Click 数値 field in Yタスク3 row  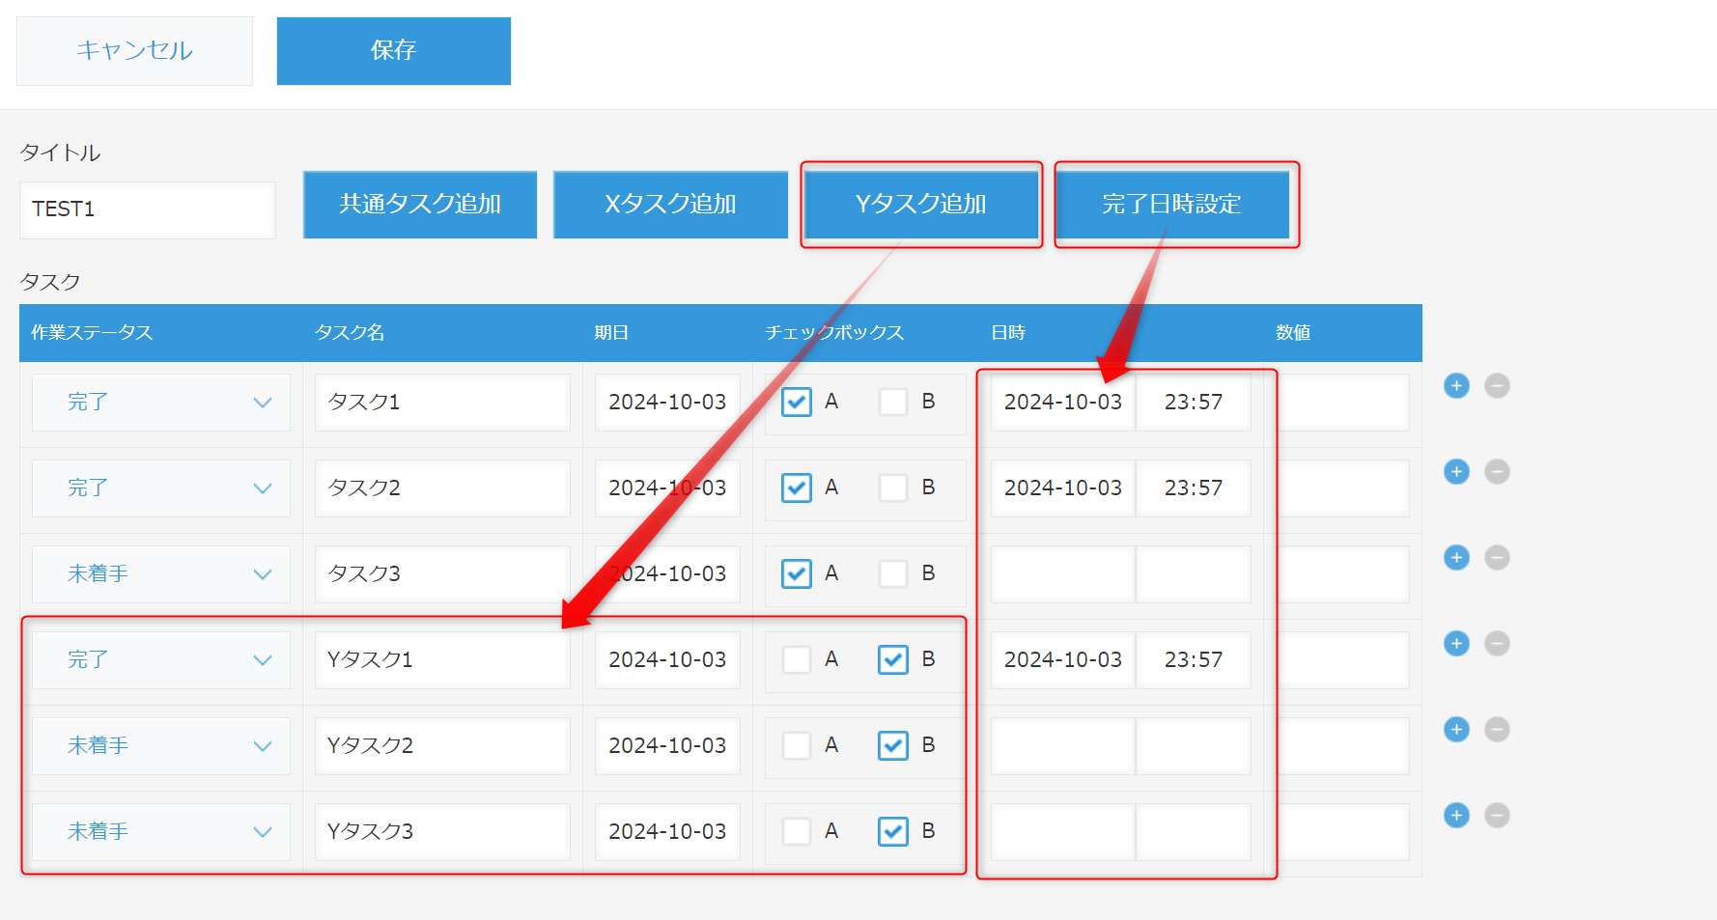(1343, 832)
